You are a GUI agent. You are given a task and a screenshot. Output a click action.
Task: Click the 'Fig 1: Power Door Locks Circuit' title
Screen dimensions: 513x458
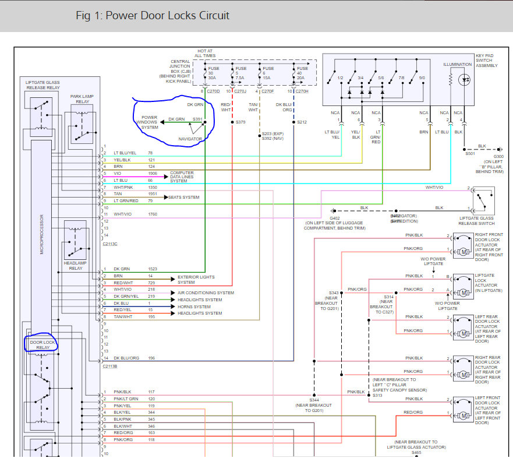tap(153, 15)
